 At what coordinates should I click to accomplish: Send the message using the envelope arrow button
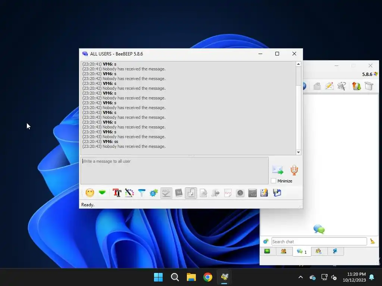278,170
